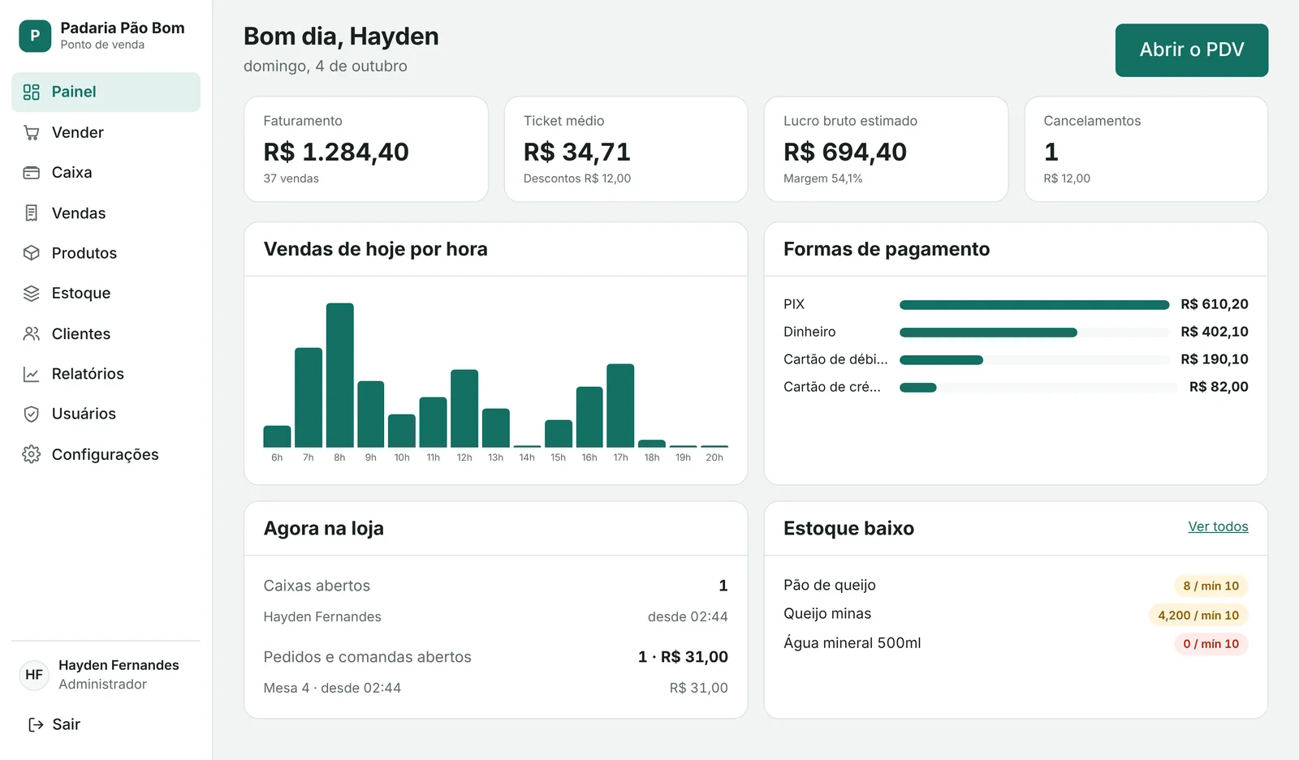Click the Água mineral 500ml row
This screenshot has width=1299, height=760.
1016,644
